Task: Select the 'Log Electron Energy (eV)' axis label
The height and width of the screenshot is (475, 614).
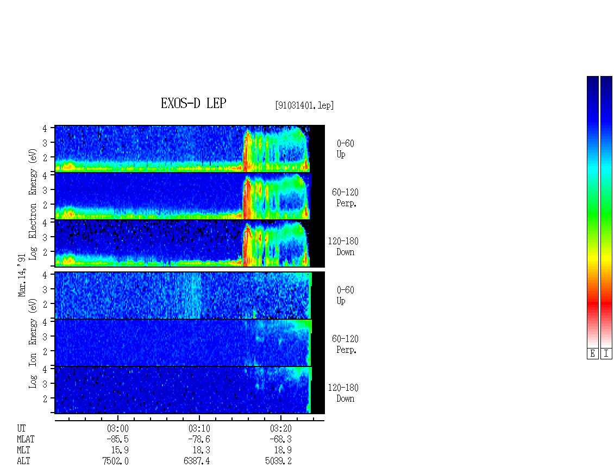Action: coord(33,204)
